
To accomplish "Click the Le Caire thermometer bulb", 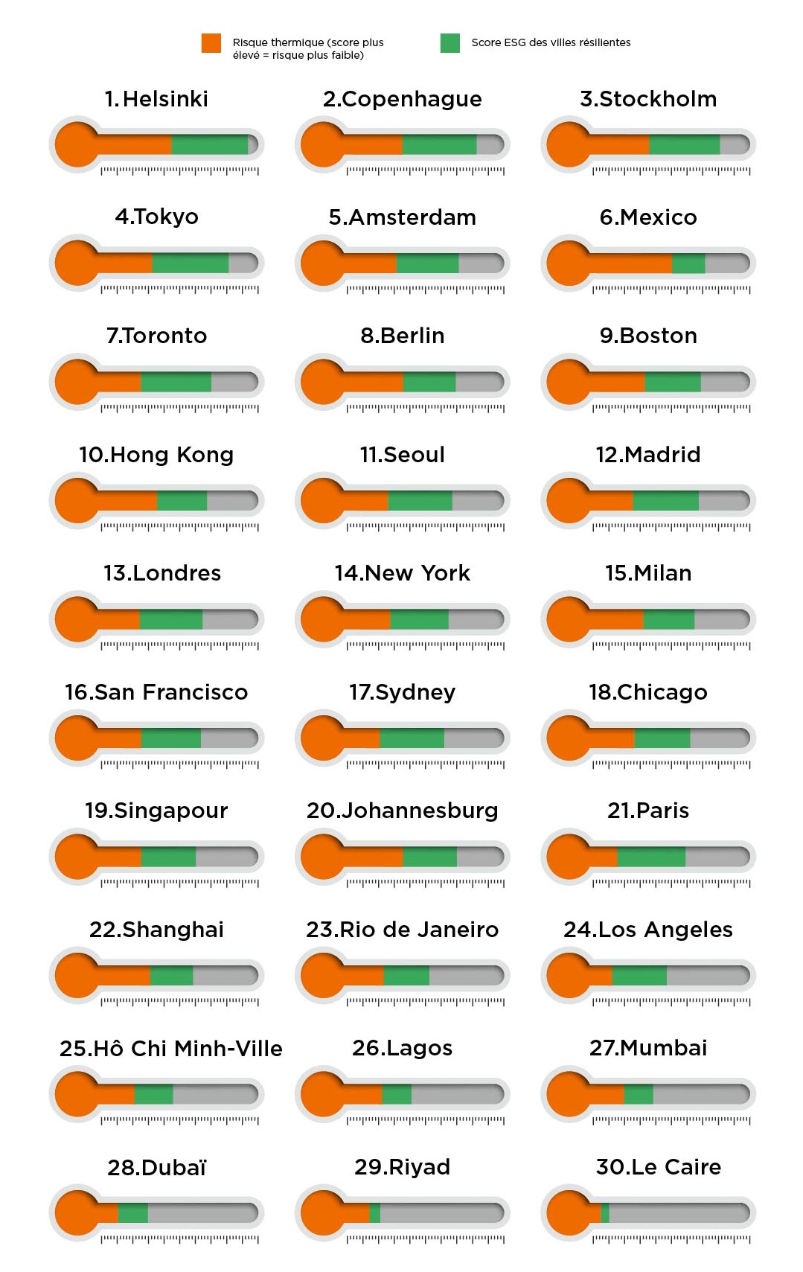I will click(569, 1213).
